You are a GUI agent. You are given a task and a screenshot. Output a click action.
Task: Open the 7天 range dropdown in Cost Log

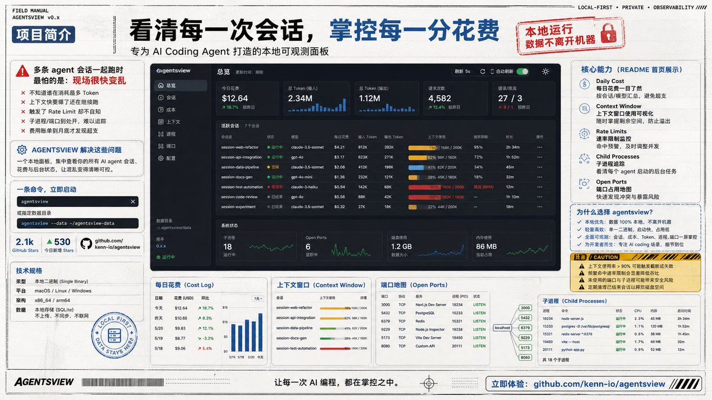tap(258, 298)
